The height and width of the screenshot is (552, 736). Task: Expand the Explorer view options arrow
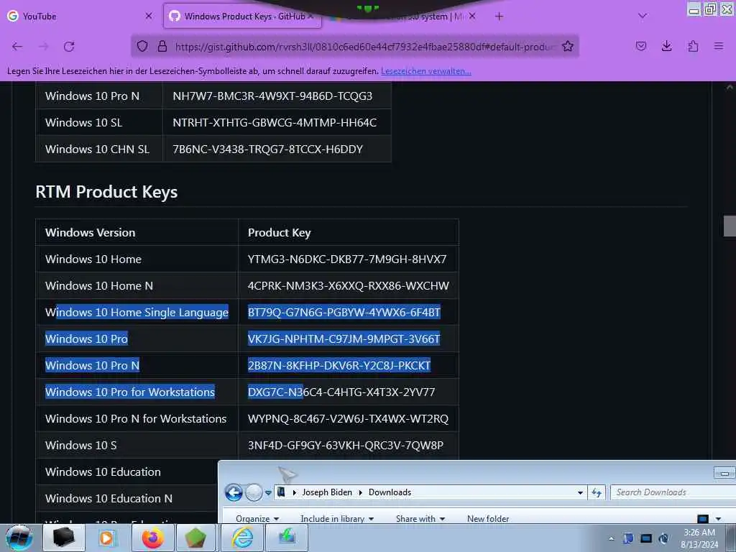point(718,519)
